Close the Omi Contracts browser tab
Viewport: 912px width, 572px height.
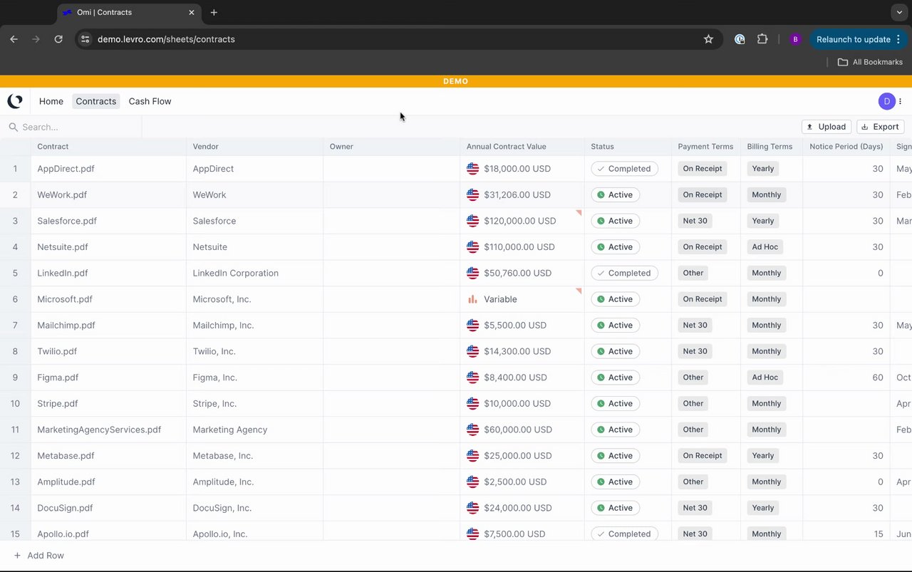click(x=192, y=12)
